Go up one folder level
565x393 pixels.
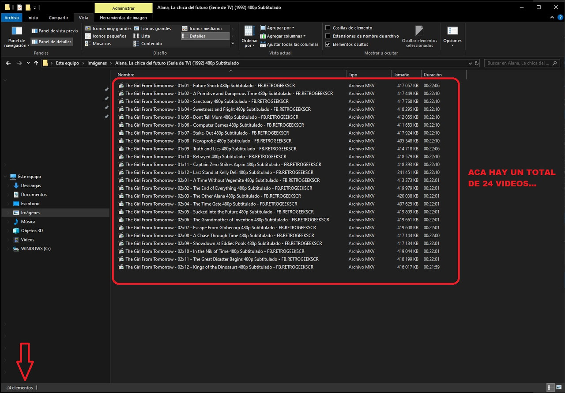pyautogui.click(x=36, y=63)
